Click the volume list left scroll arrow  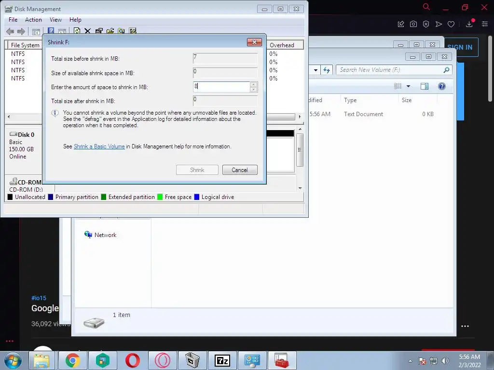coord(9,117)
